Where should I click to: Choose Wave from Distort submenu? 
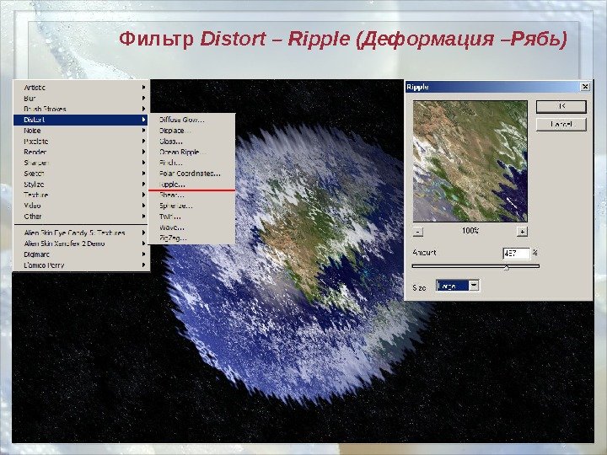192,227
